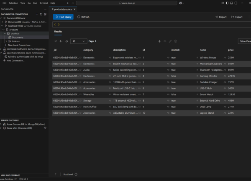Toggle bottom panel layout icon
The height and width of the screenshot is (181, 251).
point(231,3)
